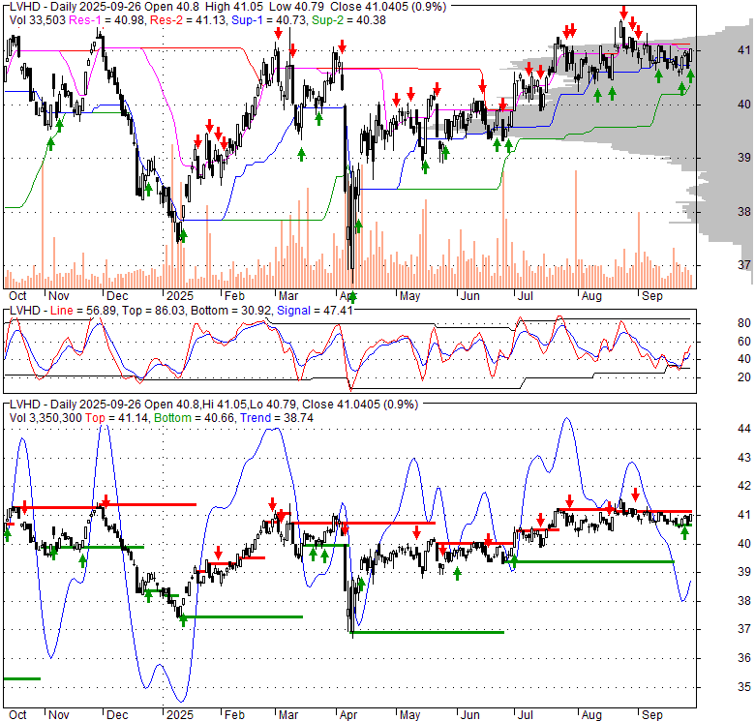Click price level 44 on the lower chart axis

[744, 429]
